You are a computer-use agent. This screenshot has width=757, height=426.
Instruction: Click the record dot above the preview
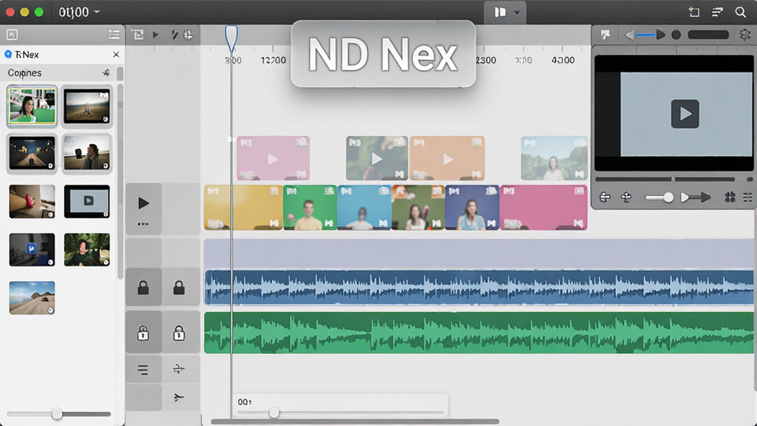[676, 35]
